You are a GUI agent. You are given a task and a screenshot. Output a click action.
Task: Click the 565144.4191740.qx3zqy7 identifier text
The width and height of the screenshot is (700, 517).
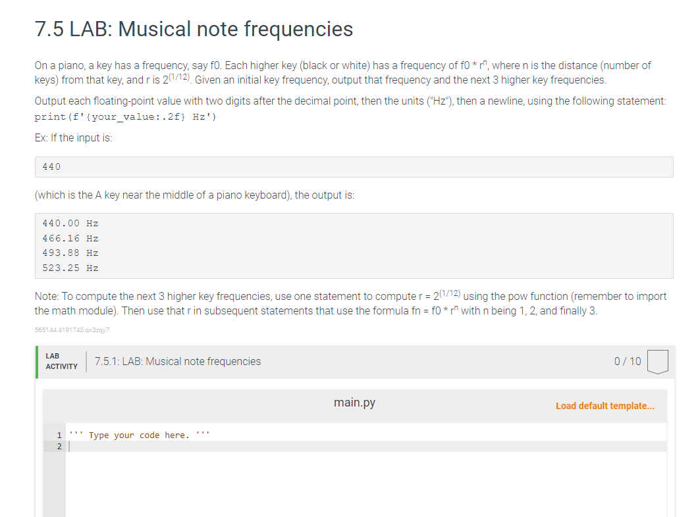point(72,331)
